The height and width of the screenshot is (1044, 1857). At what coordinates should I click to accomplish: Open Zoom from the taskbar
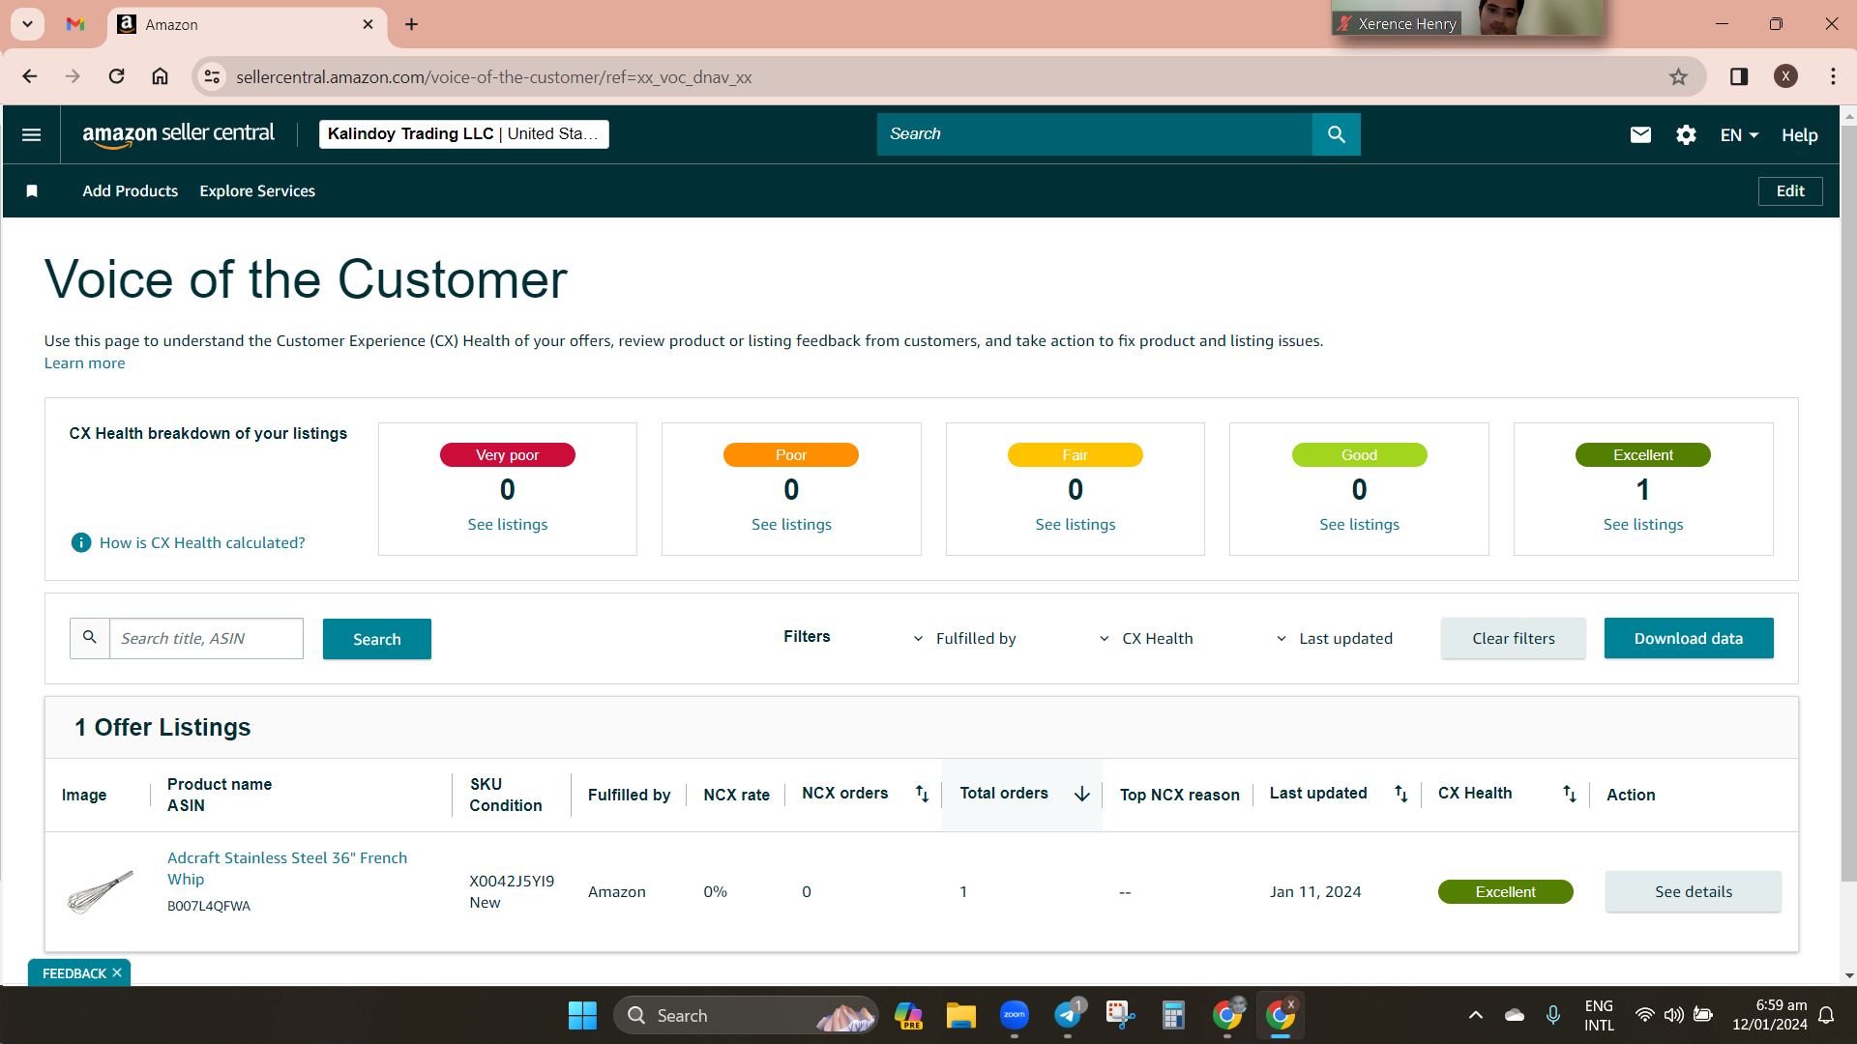1014,1015
